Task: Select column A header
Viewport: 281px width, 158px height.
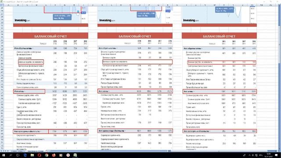Action: point(8,5)
